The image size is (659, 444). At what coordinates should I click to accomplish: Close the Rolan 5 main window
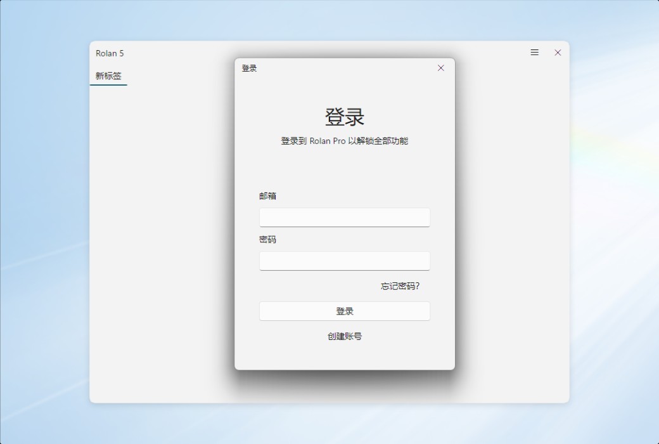click(557, 53)
